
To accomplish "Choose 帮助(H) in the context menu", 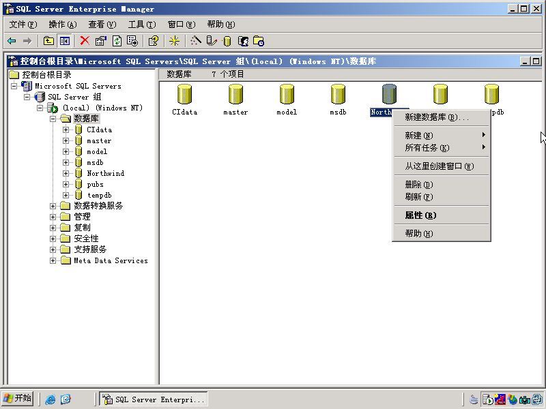I will coord(441,234).
